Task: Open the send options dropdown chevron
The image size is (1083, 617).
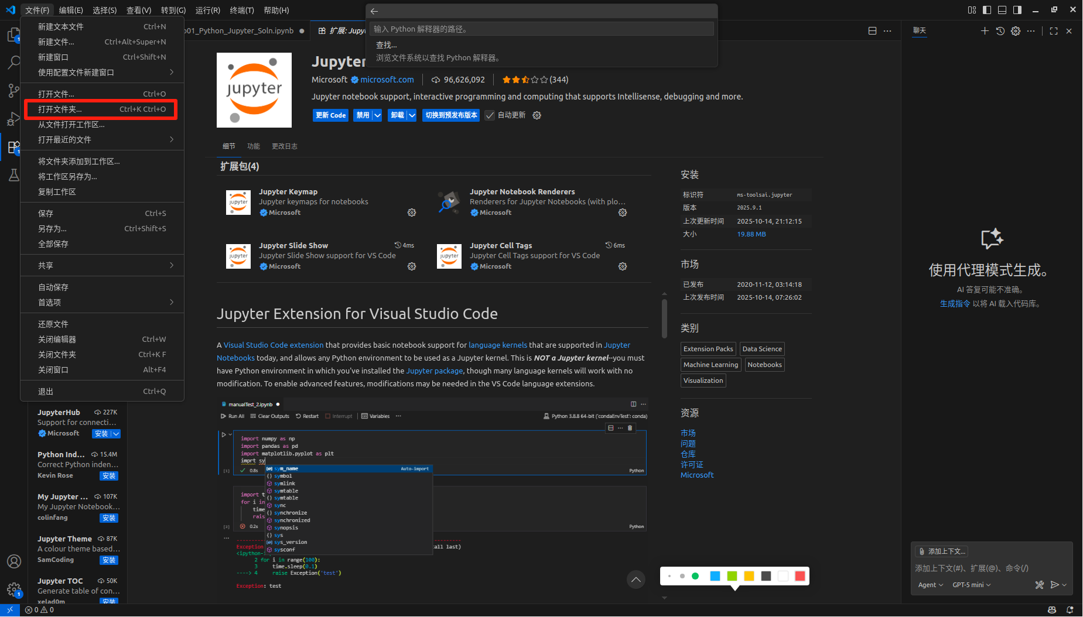Action: 1064,585
